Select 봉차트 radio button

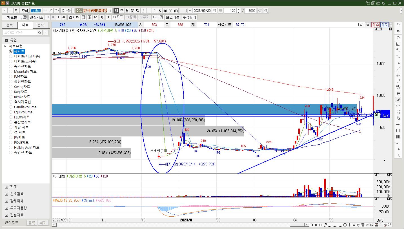[11, 51]
